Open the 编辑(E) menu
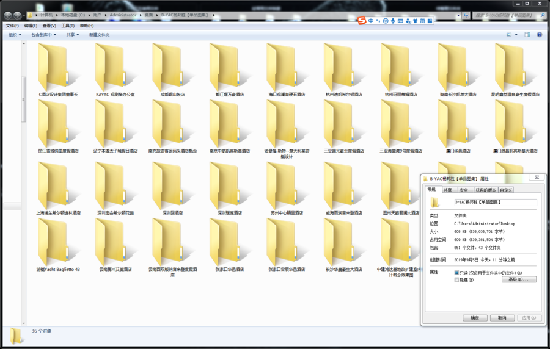This screenshot has height=349, width=550. [x=31, y=26]
